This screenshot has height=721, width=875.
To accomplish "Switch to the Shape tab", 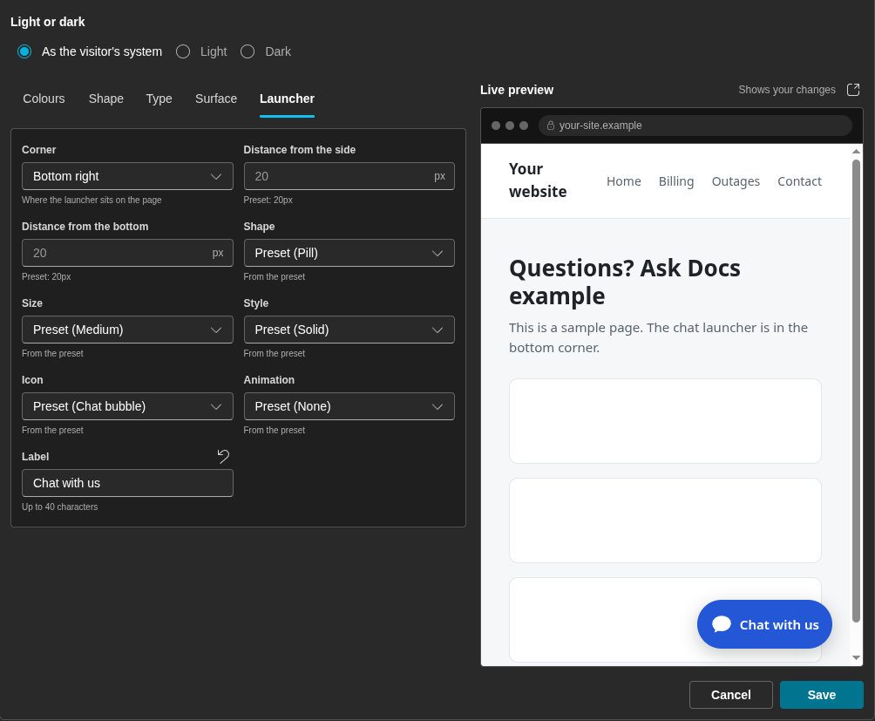I will (x=106, y=99).
